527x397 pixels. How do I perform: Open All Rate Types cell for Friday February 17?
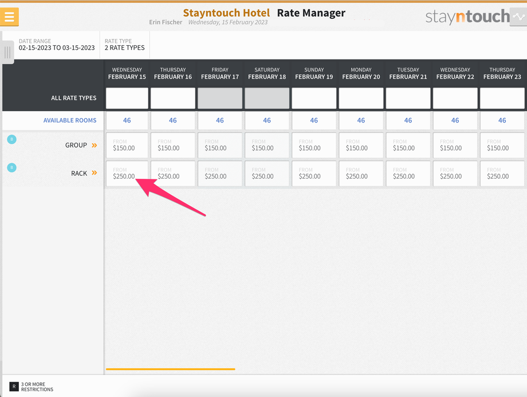tap(220, 98)
